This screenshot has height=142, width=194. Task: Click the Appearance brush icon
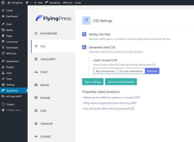(x=3, y=61)
